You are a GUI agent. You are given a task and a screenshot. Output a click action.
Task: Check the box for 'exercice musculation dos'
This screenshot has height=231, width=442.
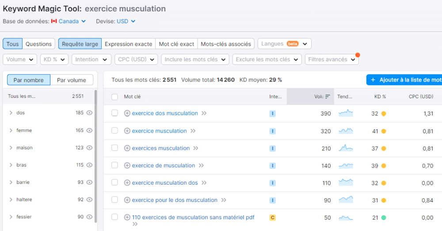pos(114,183)
